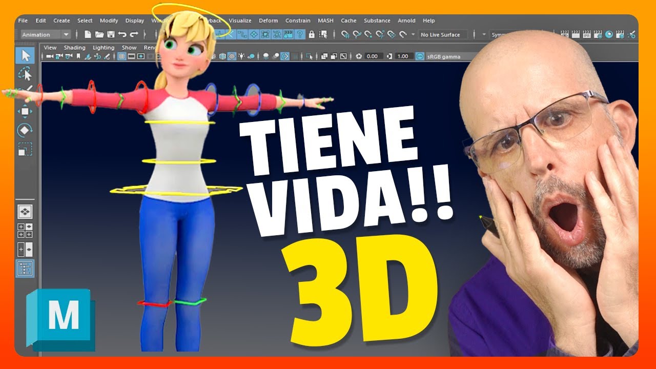Toggle the Outliner panel button

(25, 269)
